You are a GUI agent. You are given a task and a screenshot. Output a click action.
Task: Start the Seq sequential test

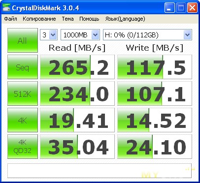[x=23, y=67]
